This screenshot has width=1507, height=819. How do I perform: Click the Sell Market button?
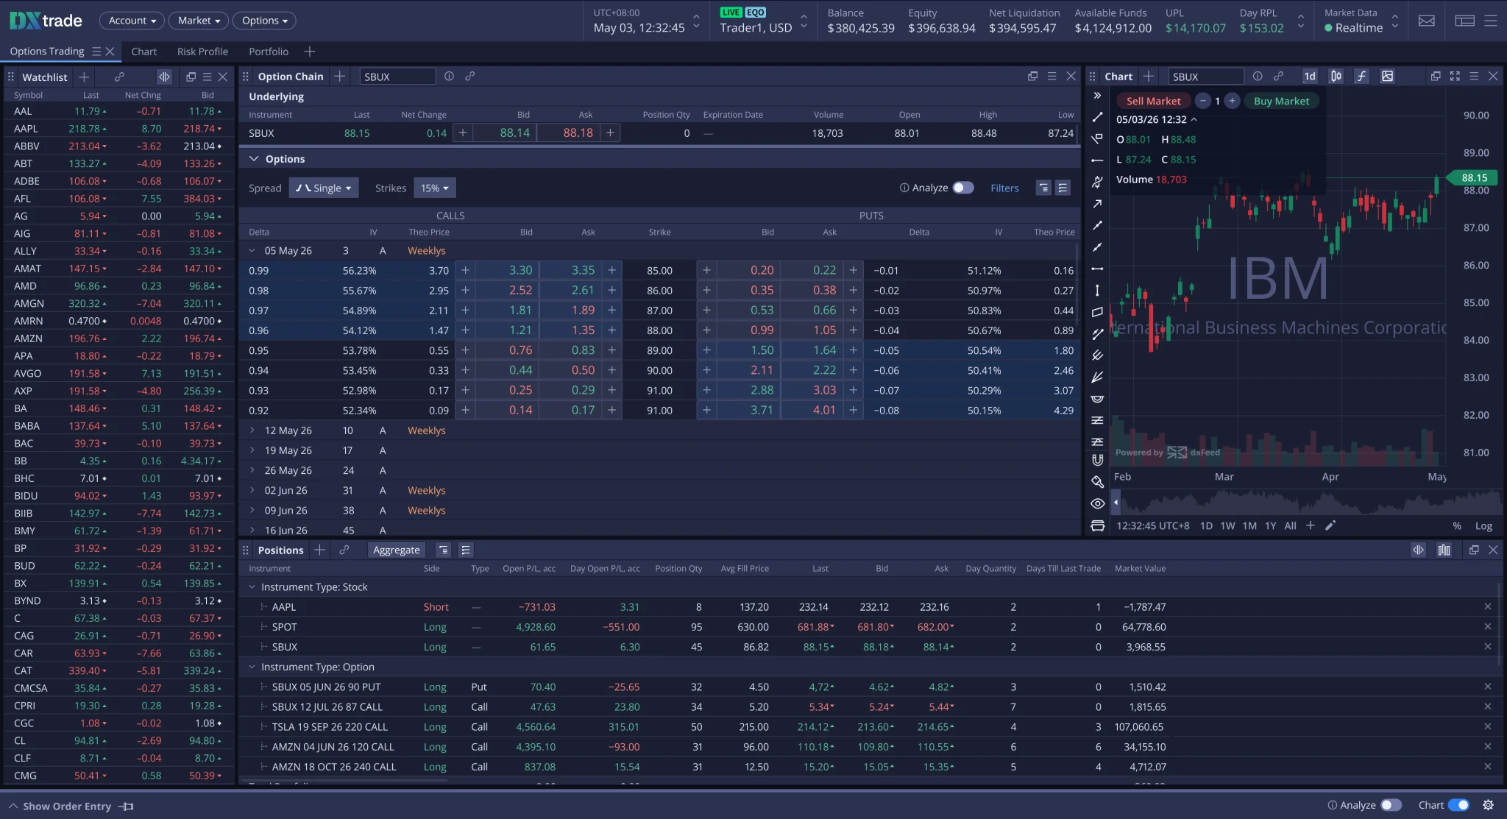pyautogui.click(x=1153, y=101)
